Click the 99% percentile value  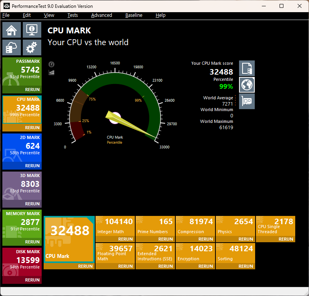click(x=226, y=86)
